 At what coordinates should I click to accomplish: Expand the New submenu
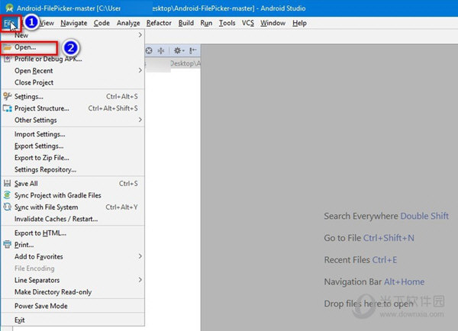click(x=73, y=35)
